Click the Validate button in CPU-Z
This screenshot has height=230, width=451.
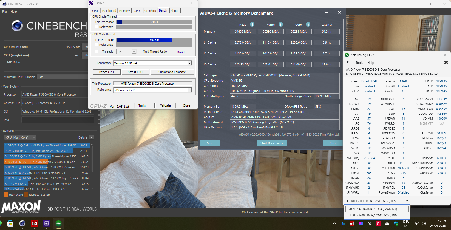165,105
